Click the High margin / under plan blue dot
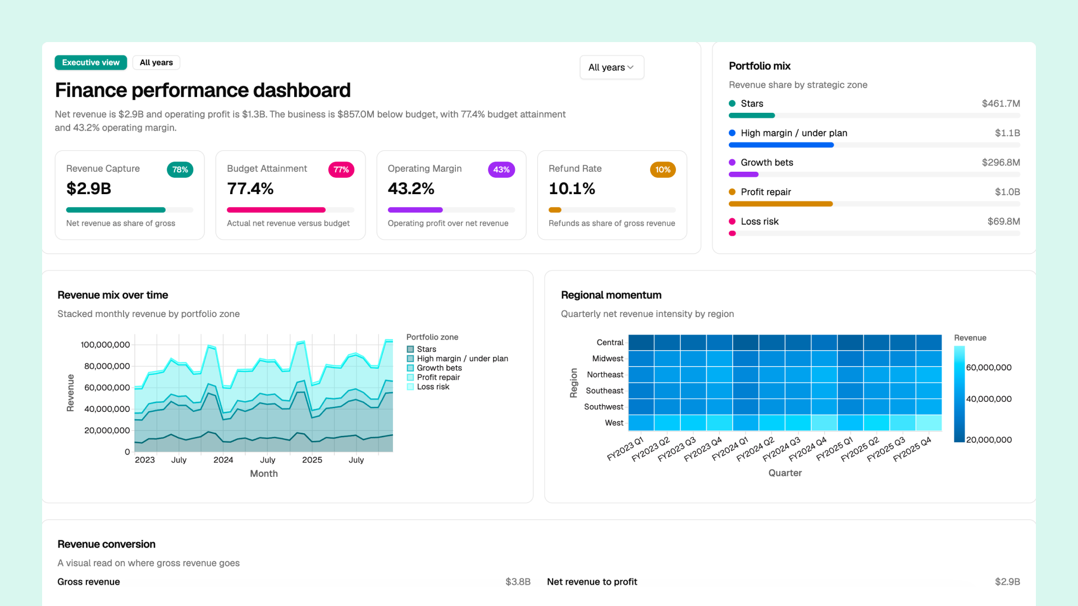The height and width of the screenshot is (606, 1078). [x=732, y=133]
